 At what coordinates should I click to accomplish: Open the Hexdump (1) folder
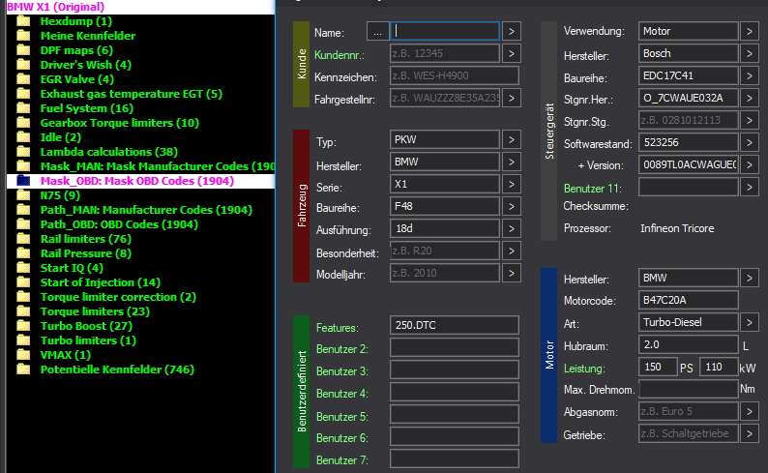75,21
